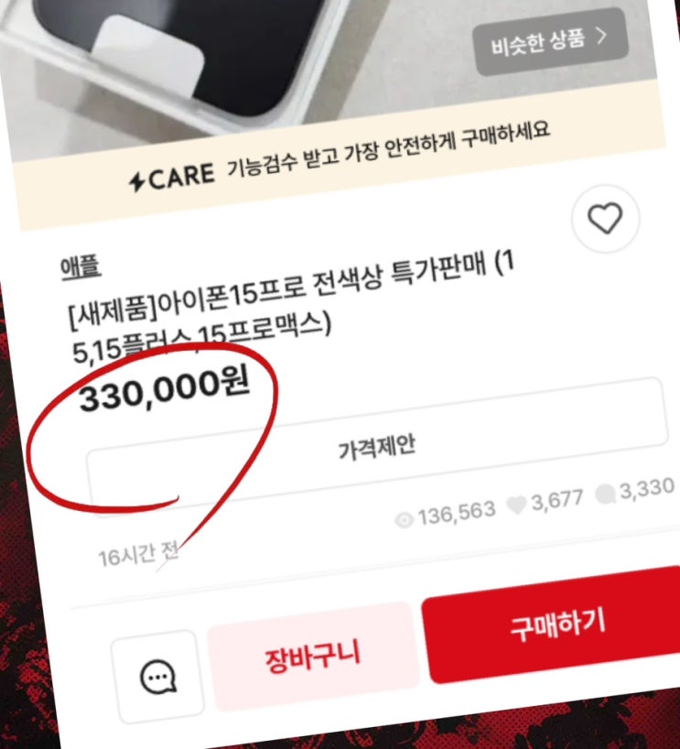Click the eye view count icon
The width and height of the screenshot is (680, 749).
(405, 520)
